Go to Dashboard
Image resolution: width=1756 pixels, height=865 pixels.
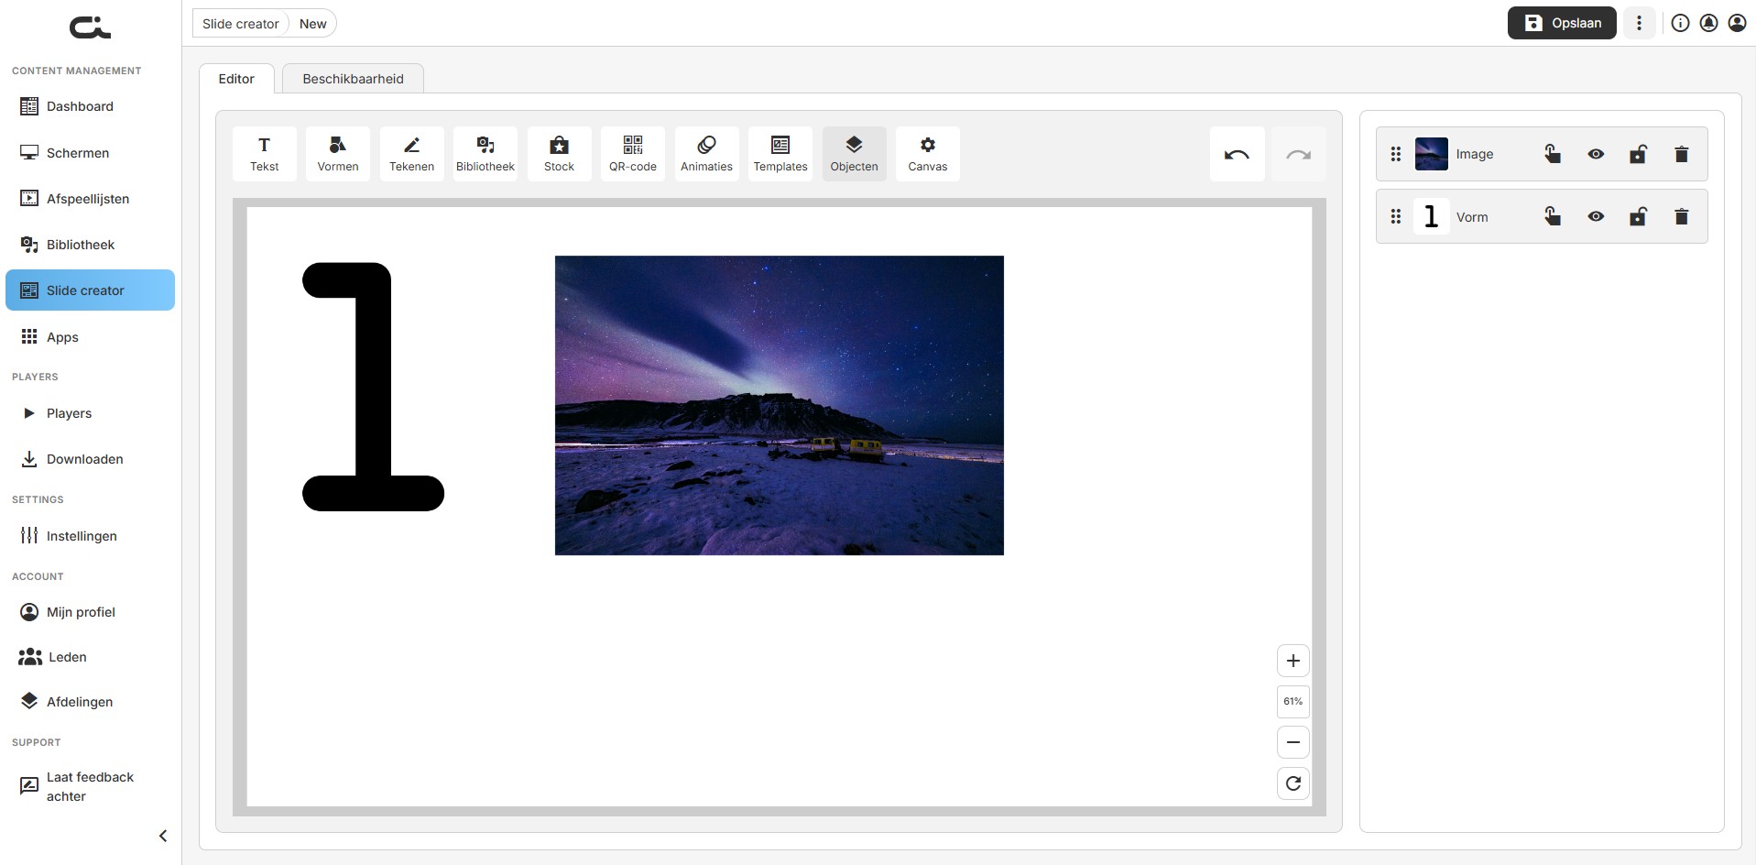click(x=90, y=106)
